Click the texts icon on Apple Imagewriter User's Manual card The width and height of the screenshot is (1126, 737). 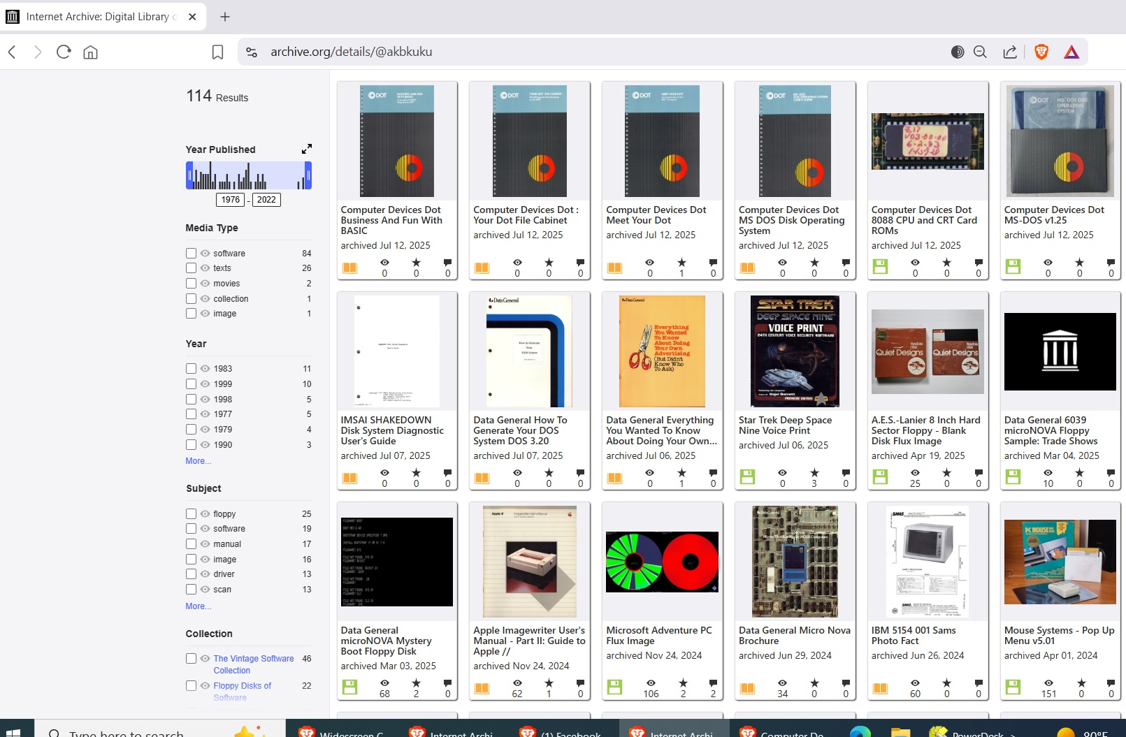point(482,688)
